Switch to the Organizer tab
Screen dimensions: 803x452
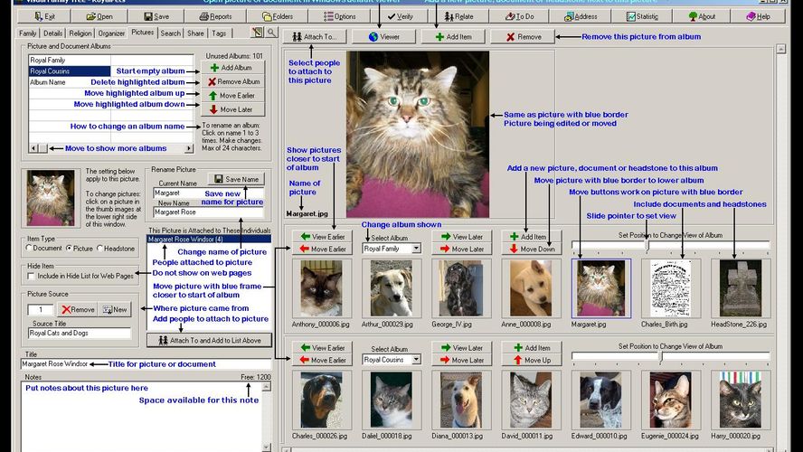tap(112, 33)
